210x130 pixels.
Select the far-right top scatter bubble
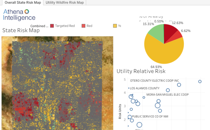200,82
